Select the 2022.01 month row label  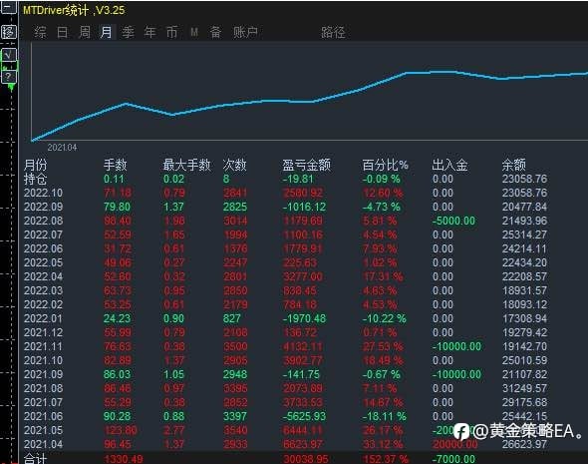pyautogui.click(x=43, y=318)
